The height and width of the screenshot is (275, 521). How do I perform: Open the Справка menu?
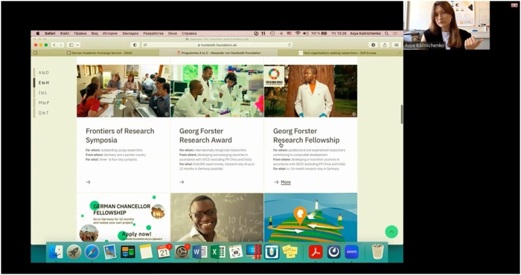tap(189, 33)
